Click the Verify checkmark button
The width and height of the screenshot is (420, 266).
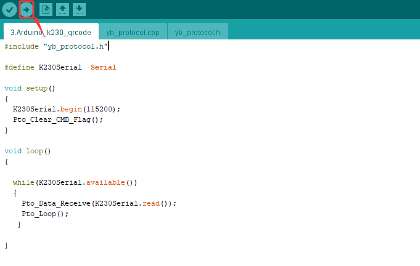click(x=9, y=10)
